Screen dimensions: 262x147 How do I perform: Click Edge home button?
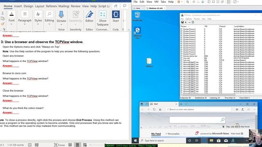[160, 109]
